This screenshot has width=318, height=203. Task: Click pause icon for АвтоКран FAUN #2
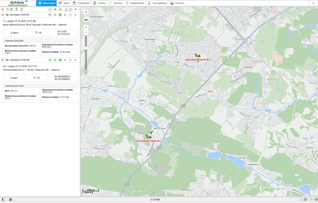coord(60,60)
